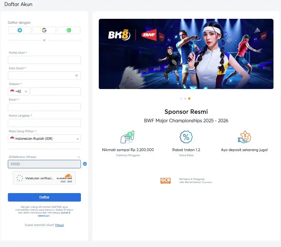
Task: Click the blue Daftar button
Action: tap(44, 197)
